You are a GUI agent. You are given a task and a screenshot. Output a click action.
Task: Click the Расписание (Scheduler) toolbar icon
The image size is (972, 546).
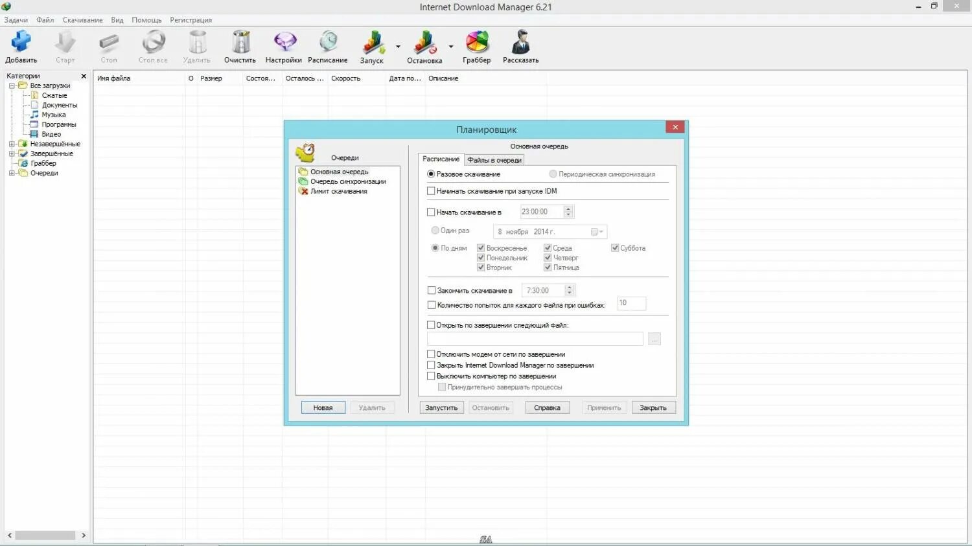tap(328, 44)
